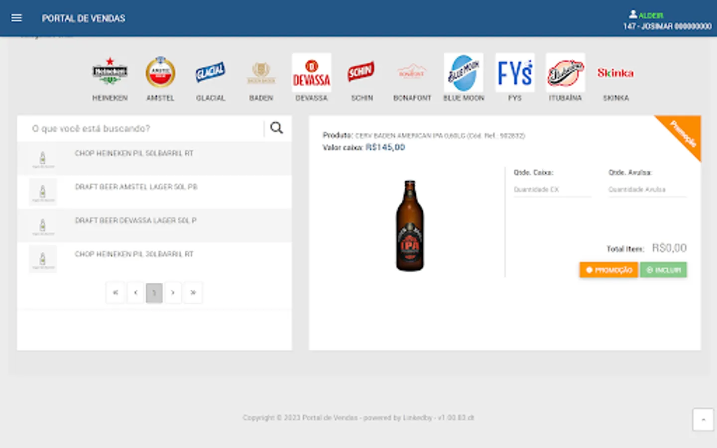Click the ALDEIR user name
This screenshot has height=448, width=717.
[650, 15]
